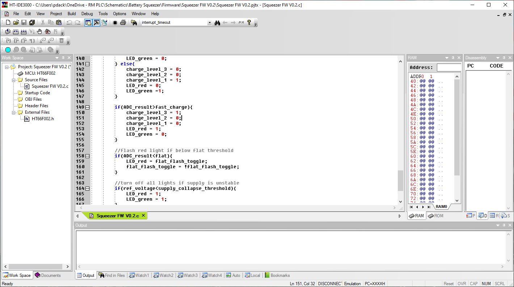This screenshot has height=287, width=514.
Task: Toggle the Output window view button
Action: point(97,22)
